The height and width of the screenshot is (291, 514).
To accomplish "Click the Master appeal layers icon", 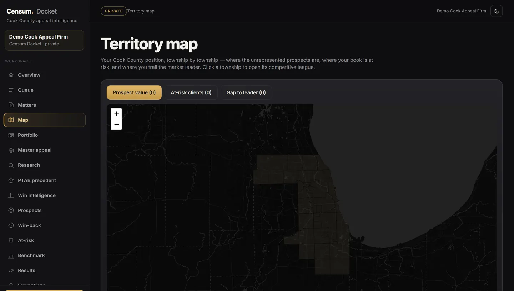I will (11, 150).
